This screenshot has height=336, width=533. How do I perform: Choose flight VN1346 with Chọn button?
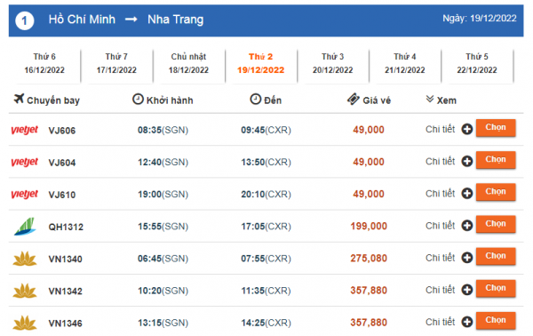pyautogui.click(x=496, y=320)
